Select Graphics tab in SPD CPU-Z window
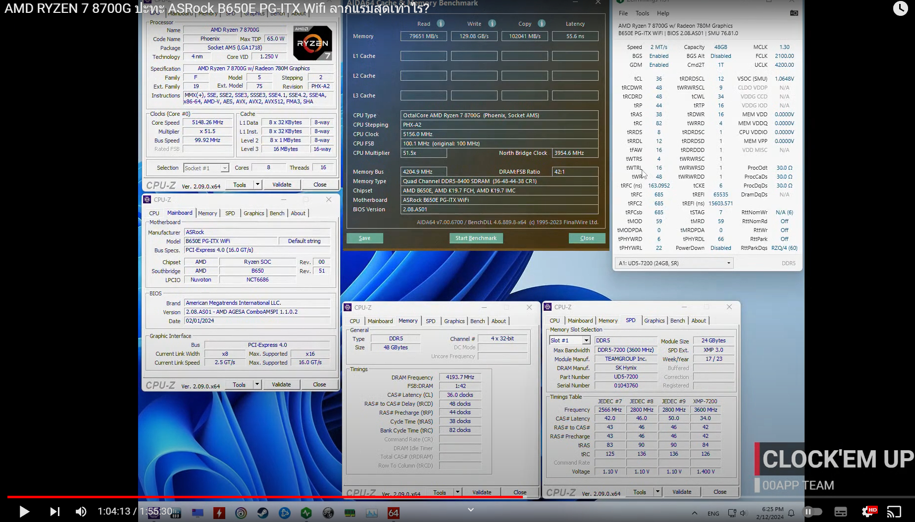 (654, 321)
